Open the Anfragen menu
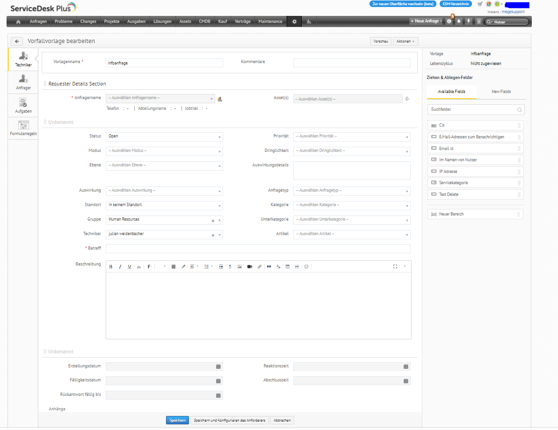 [x=38, y=21]
